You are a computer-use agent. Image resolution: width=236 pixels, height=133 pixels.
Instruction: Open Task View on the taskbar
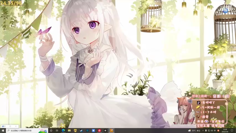pos(57,130)
